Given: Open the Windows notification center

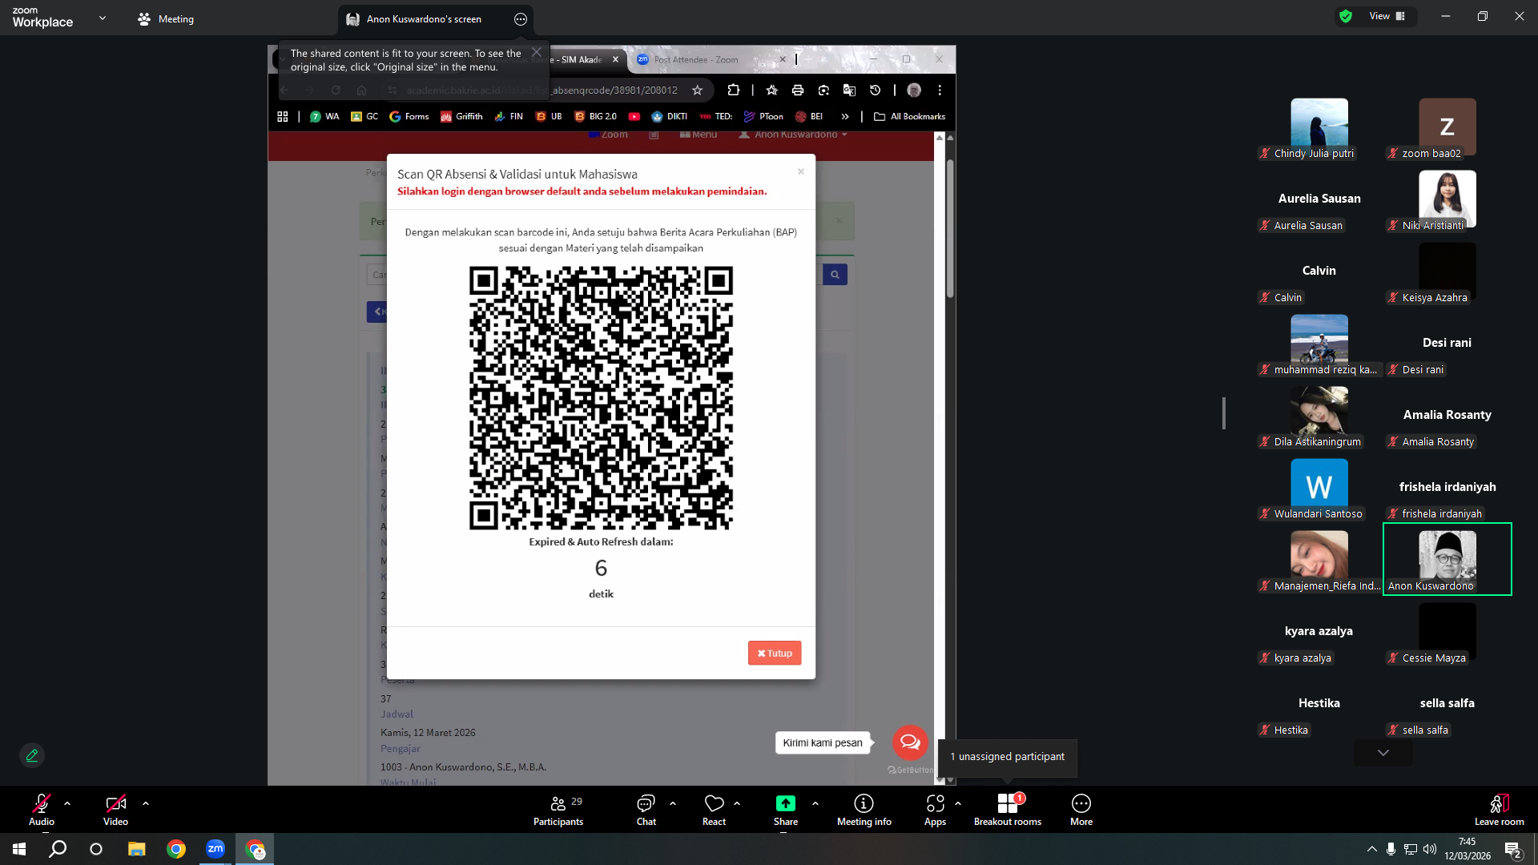Looking at the screenshot, I should pos(1513,849).
